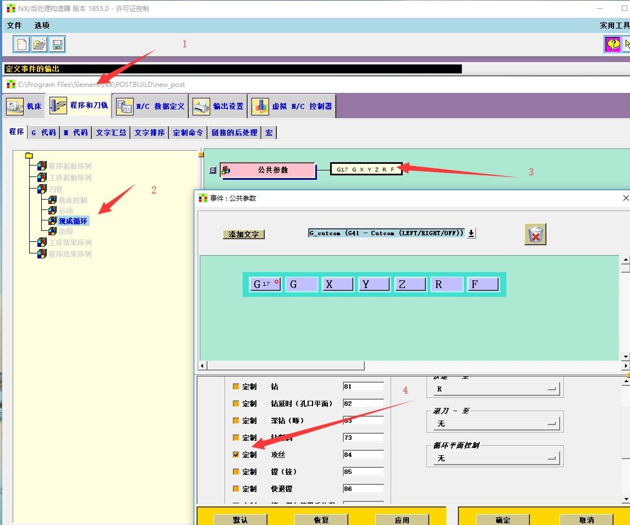
Task: Switch to the 定制命令 sub-tab
Action: click(188, 132)
